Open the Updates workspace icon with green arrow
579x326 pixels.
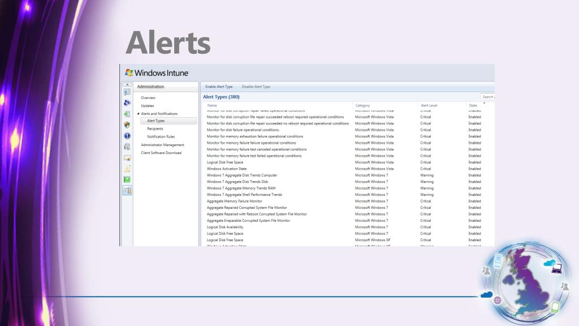[127, 114]
